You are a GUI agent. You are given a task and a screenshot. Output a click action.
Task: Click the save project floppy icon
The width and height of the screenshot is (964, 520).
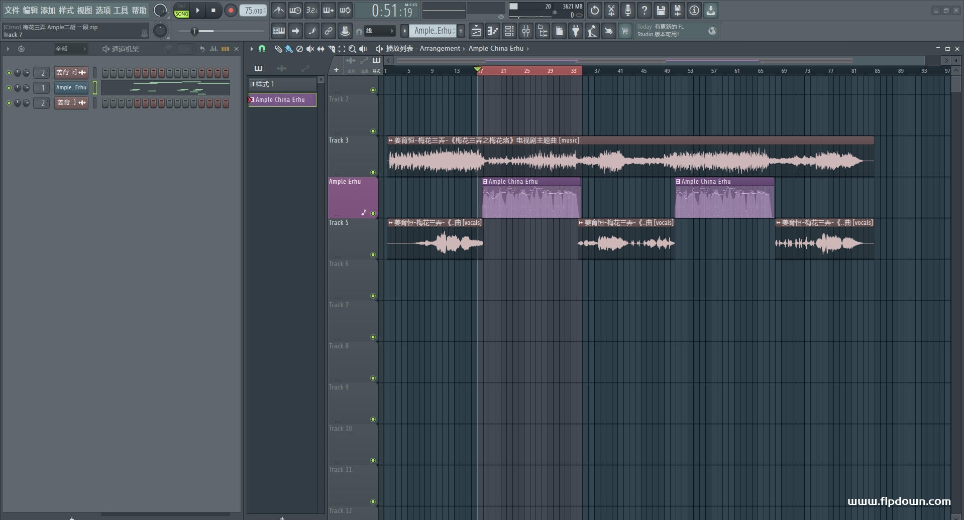pos(661,10)
